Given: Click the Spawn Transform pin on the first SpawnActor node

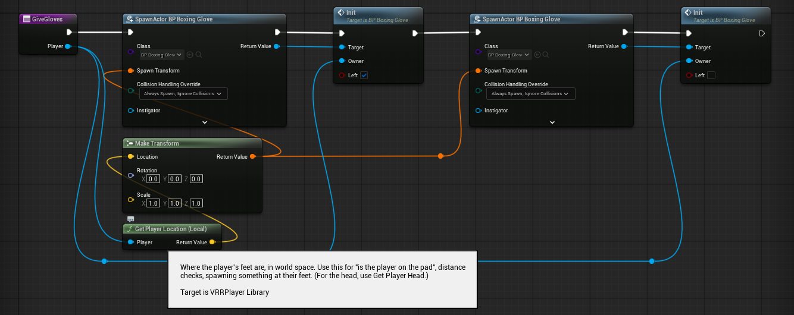Looking at the screenshot, I should pyautogui.click(x=131, y=71).
